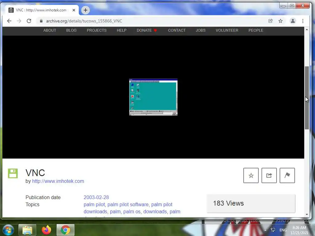Click the green floppy disk software icon
315x236 pixels.
(13, 173)
